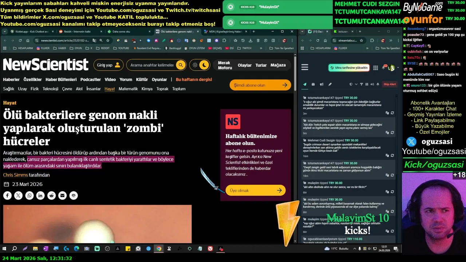Open the New Scientist search magnifier button
This screenshot has width=466, height=262.
tap(181, 65)
